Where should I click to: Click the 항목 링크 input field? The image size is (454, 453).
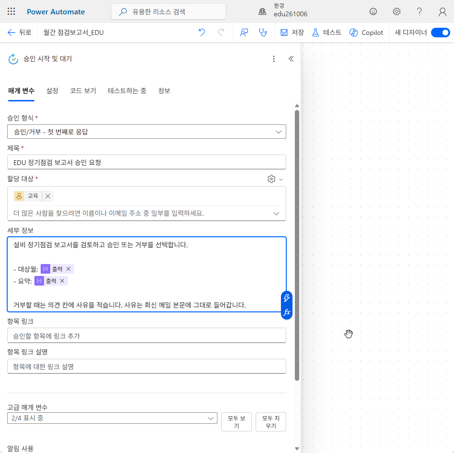tap(147, 336)
